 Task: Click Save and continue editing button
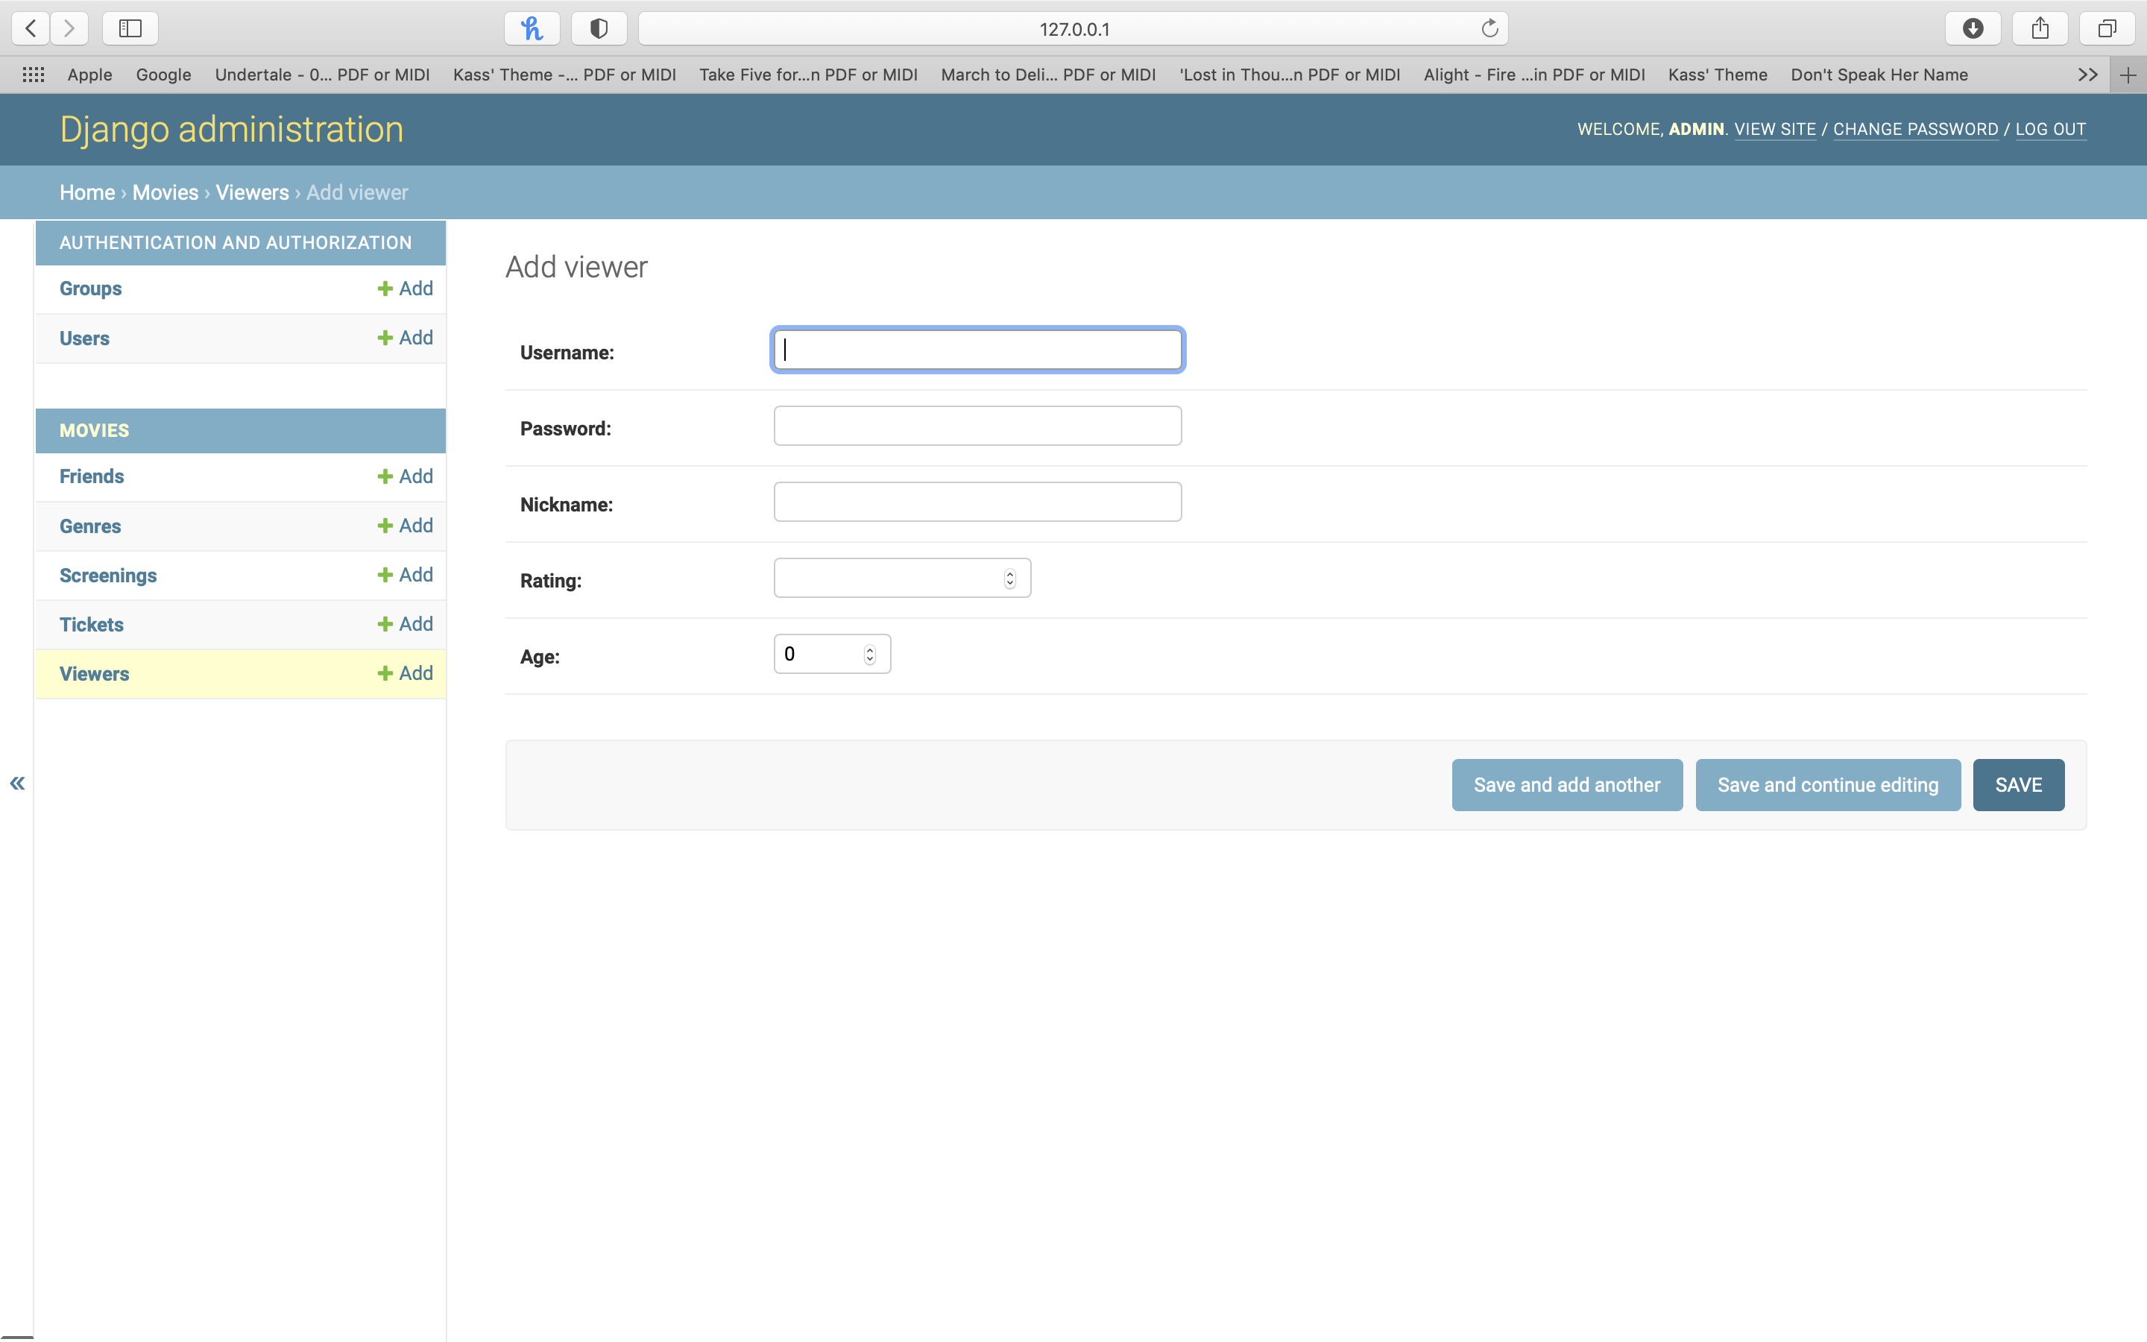[1828, 784]
